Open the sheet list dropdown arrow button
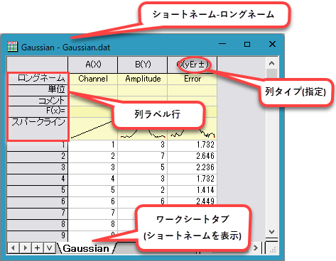This screenshot has width=336, height=261. click(x=50, y=248)
